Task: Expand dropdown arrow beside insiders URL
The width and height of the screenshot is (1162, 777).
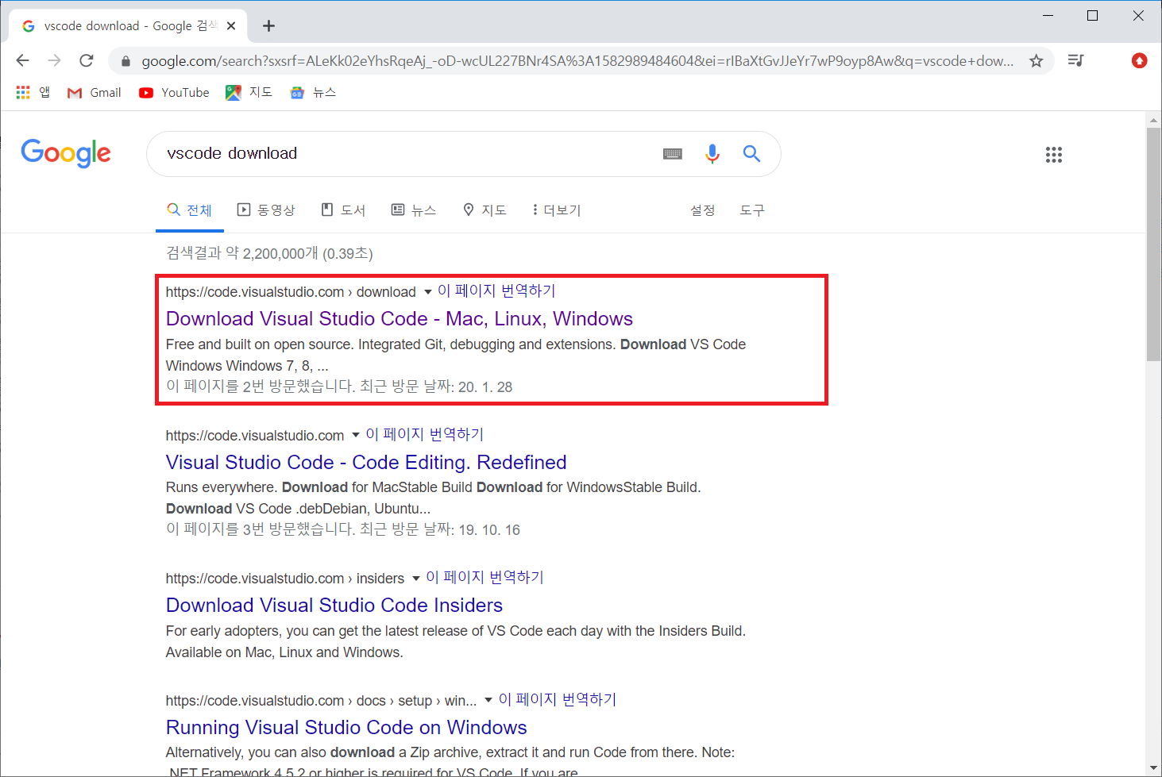Action: [416, 579]
